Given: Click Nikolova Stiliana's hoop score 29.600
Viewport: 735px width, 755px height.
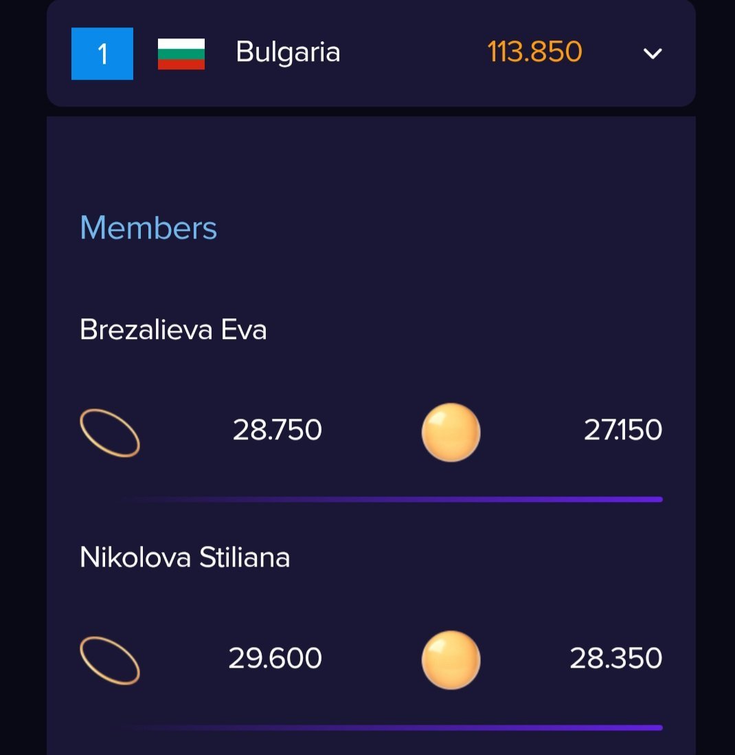Looking at the screenshot, I should coord(275,659).
